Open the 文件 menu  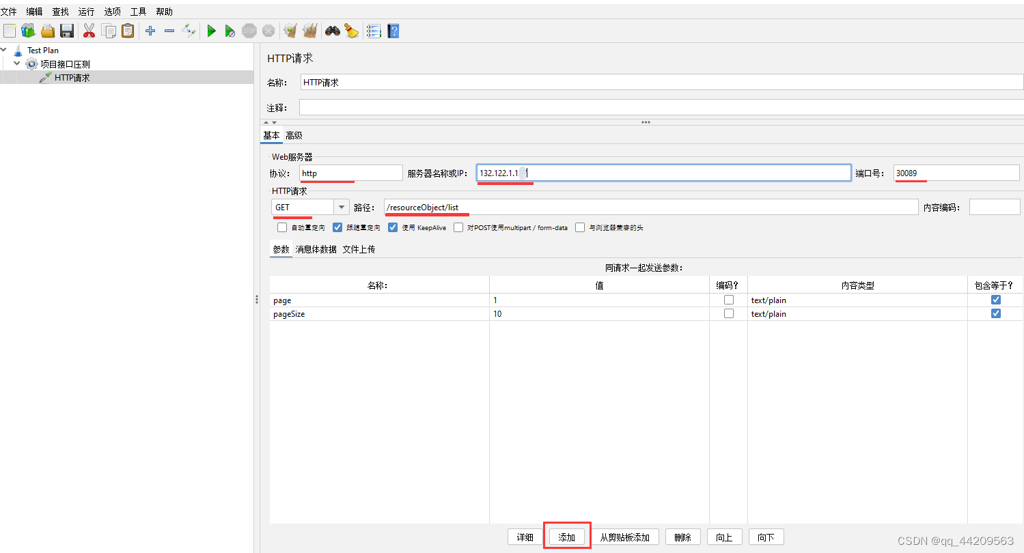tap(9, 12)
